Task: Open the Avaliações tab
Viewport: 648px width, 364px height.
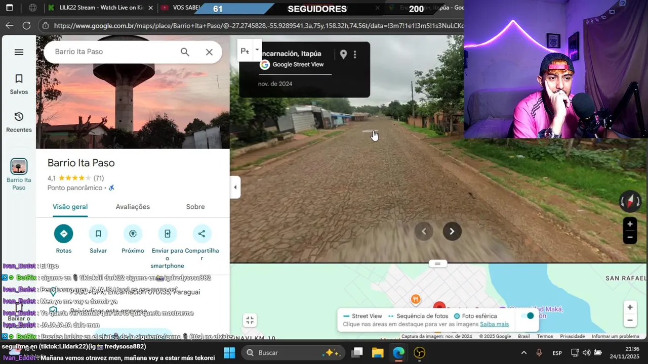Action: coord(133,207)
